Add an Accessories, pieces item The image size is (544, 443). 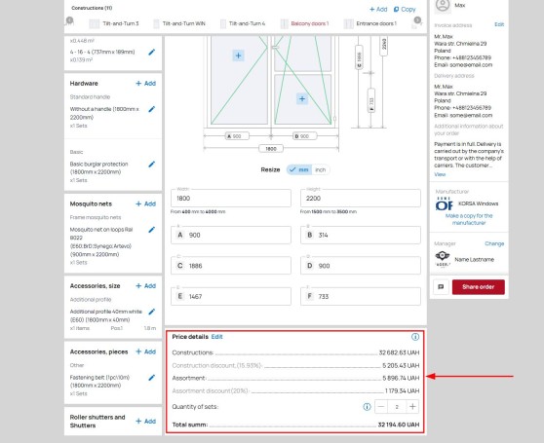click(x=145, y=351)
